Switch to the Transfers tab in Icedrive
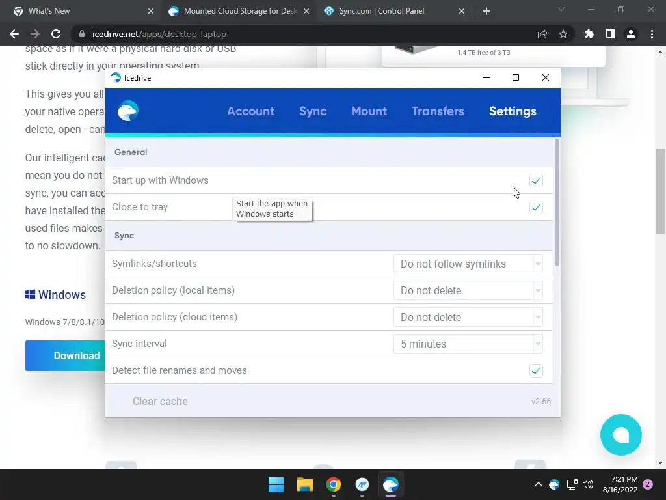 (x=438, y=111)
